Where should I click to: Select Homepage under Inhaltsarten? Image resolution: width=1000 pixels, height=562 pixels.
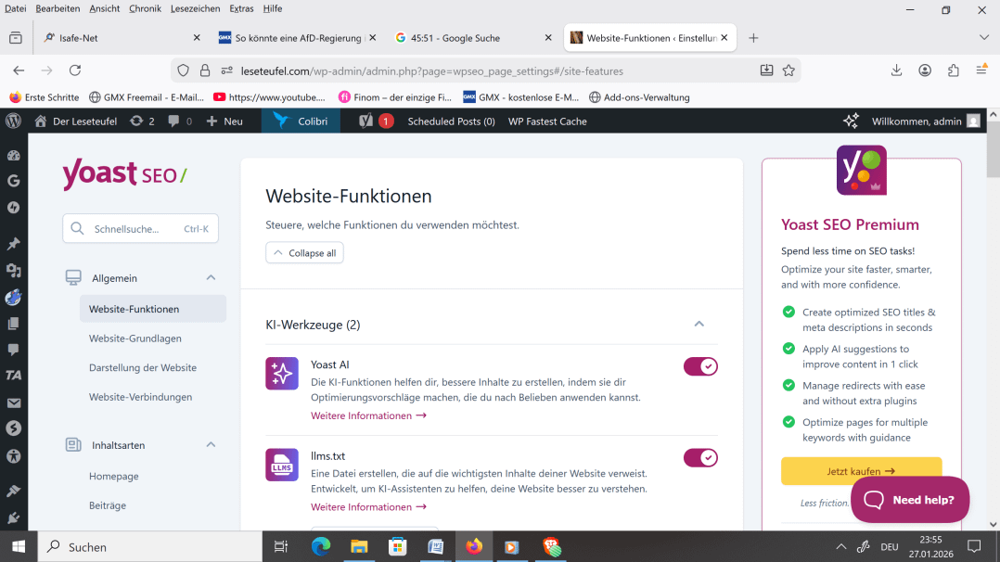click(113, 476)
